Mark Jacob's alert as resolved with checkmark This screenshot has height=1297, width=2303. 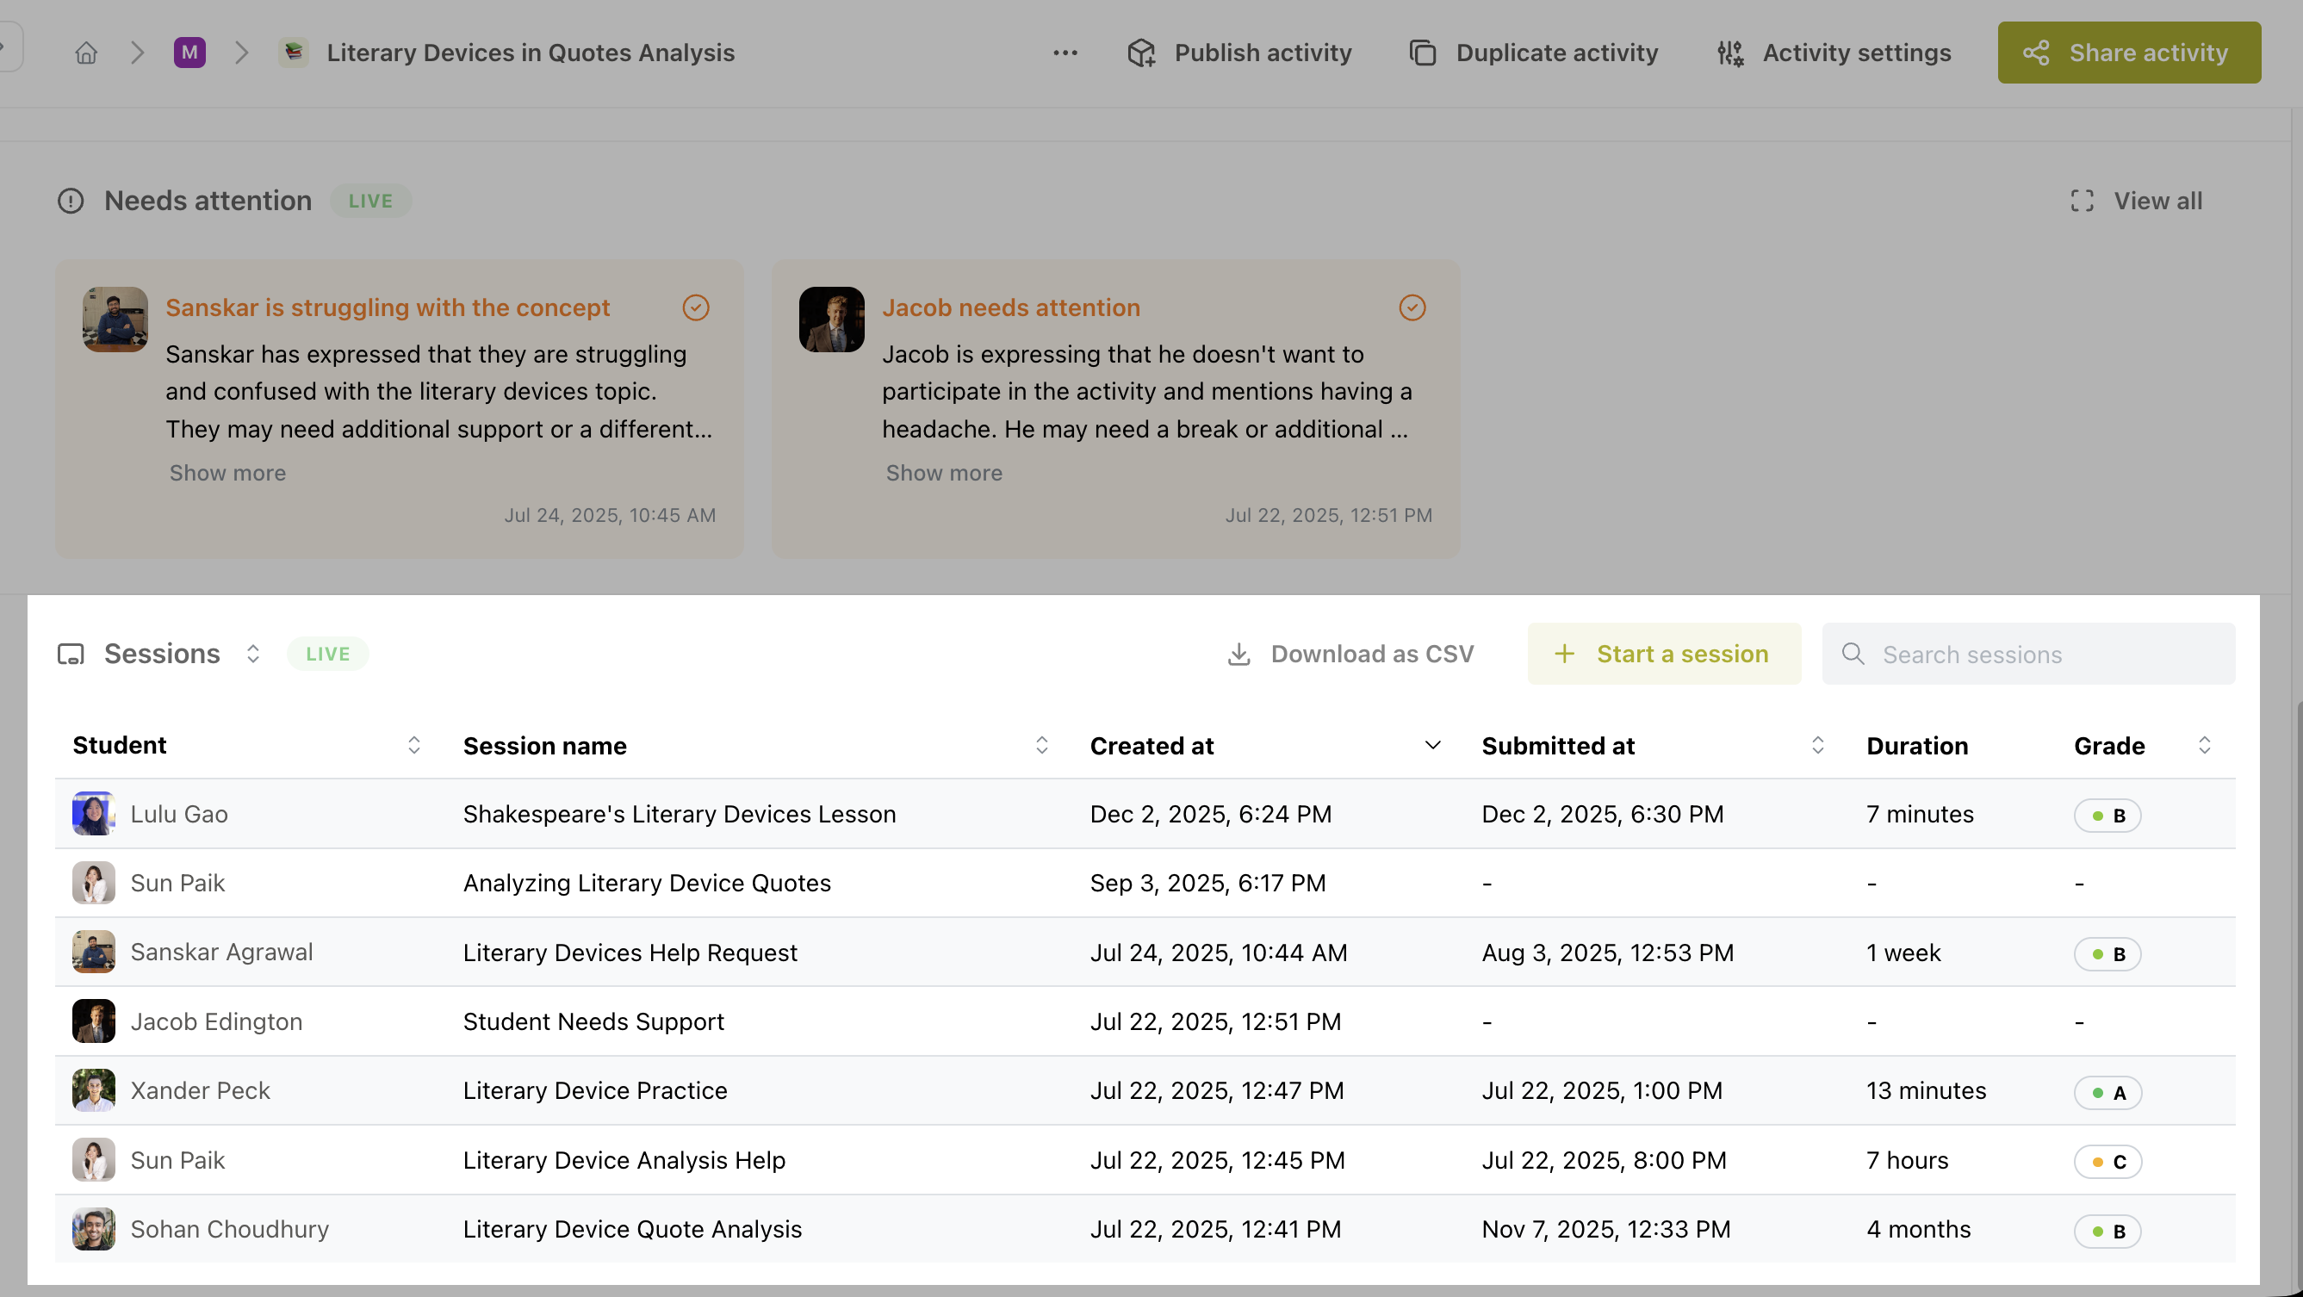click(1412, 307)
